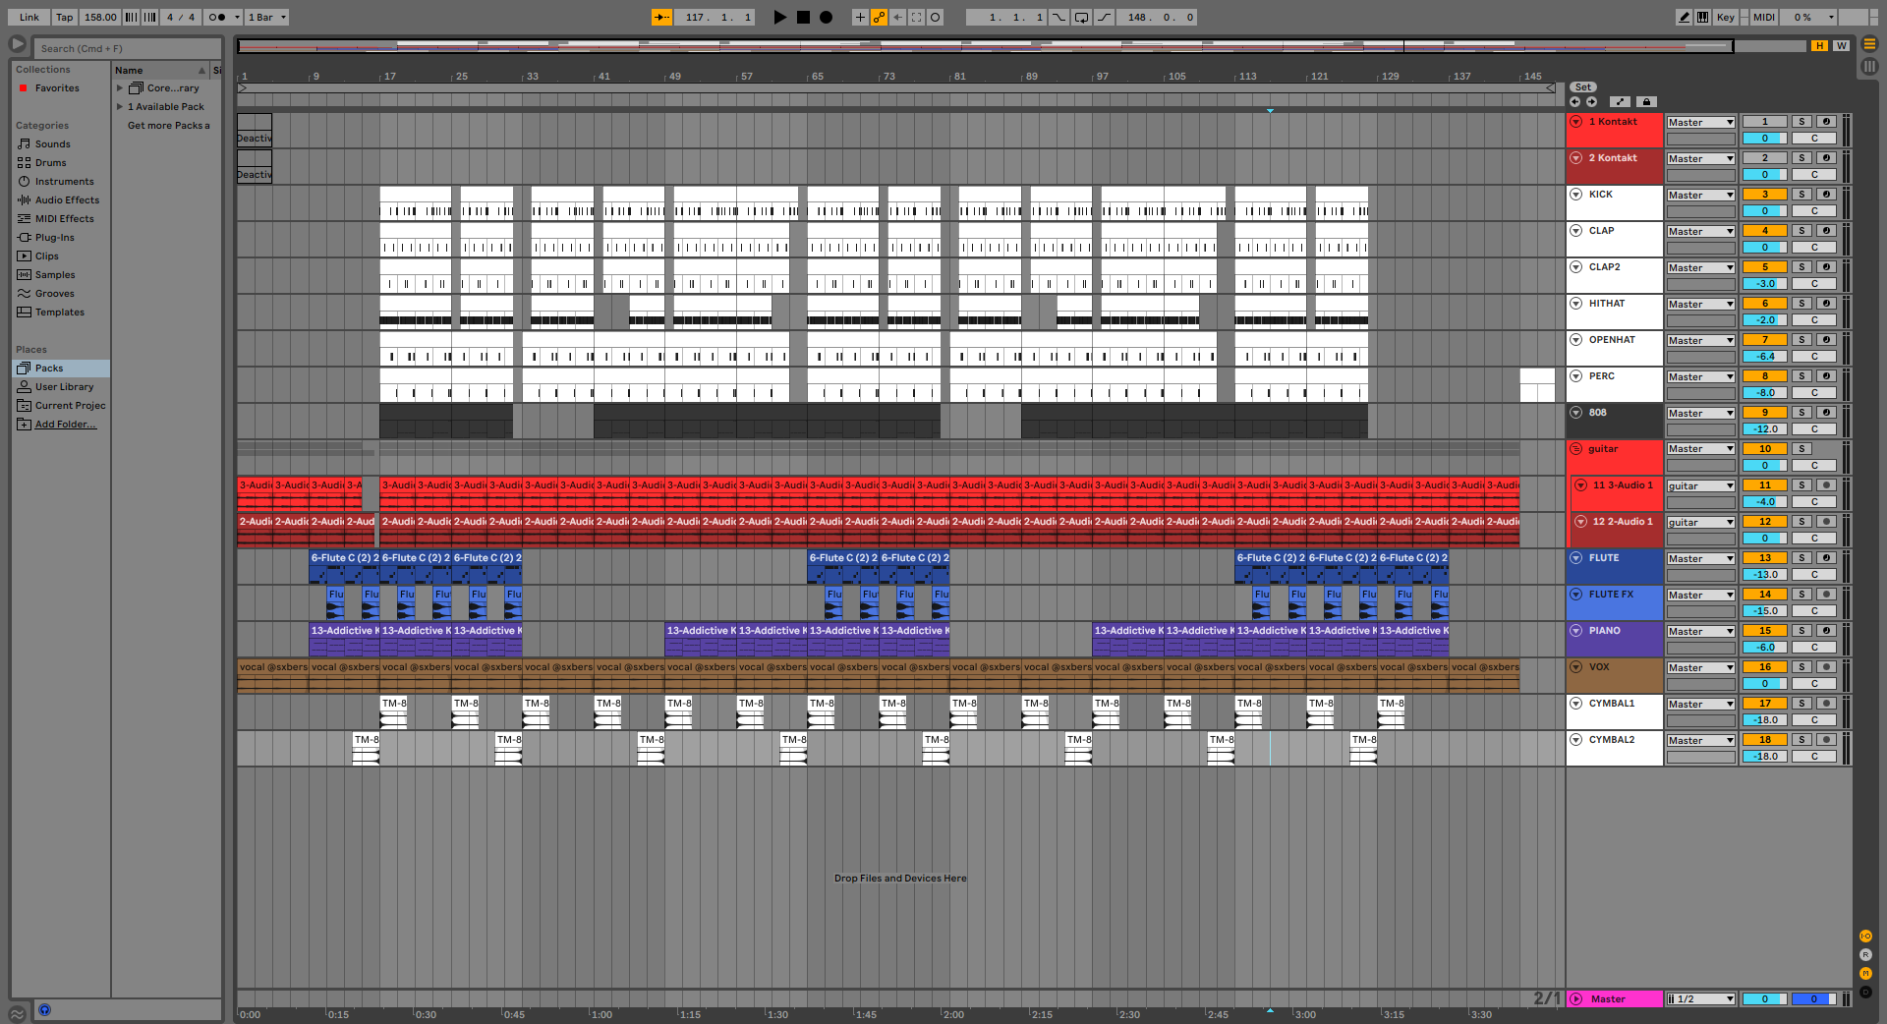The image size is (1887, 1024).
Task: Switch to Arrangement View selector icon
Action: 1869,44
